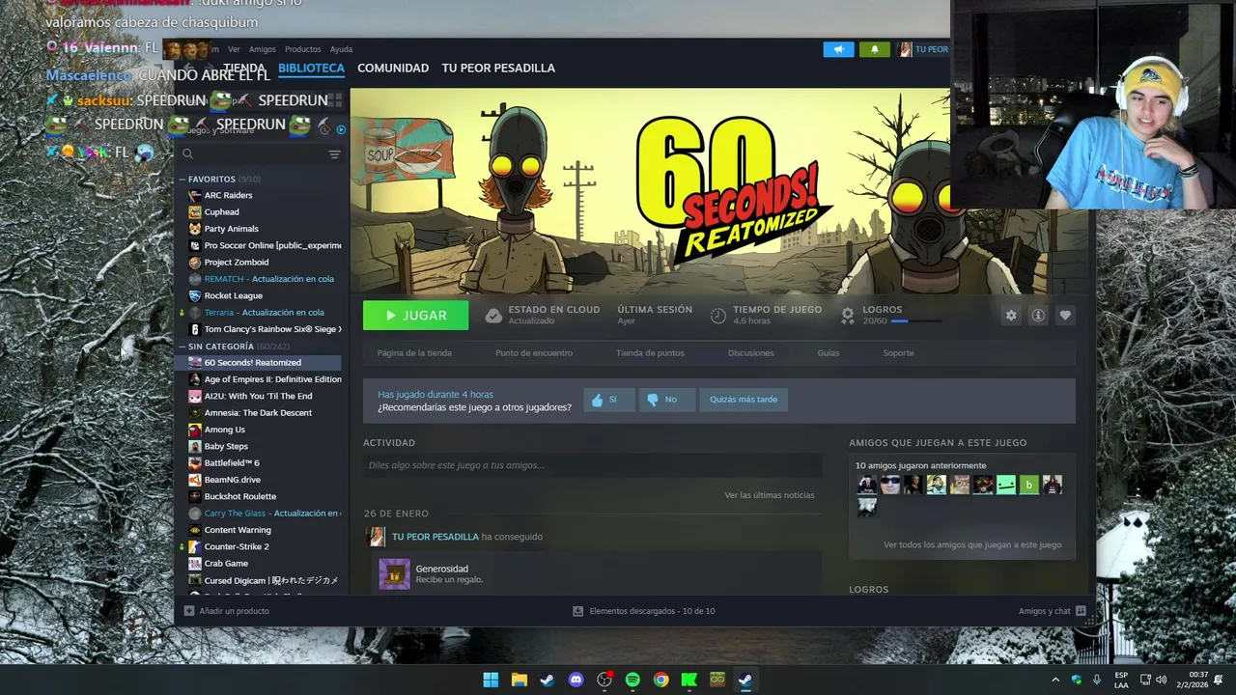This screenshot has height=695, width=1236.
Task: Open the Ayuda menu
Action: tap(341, 49)
